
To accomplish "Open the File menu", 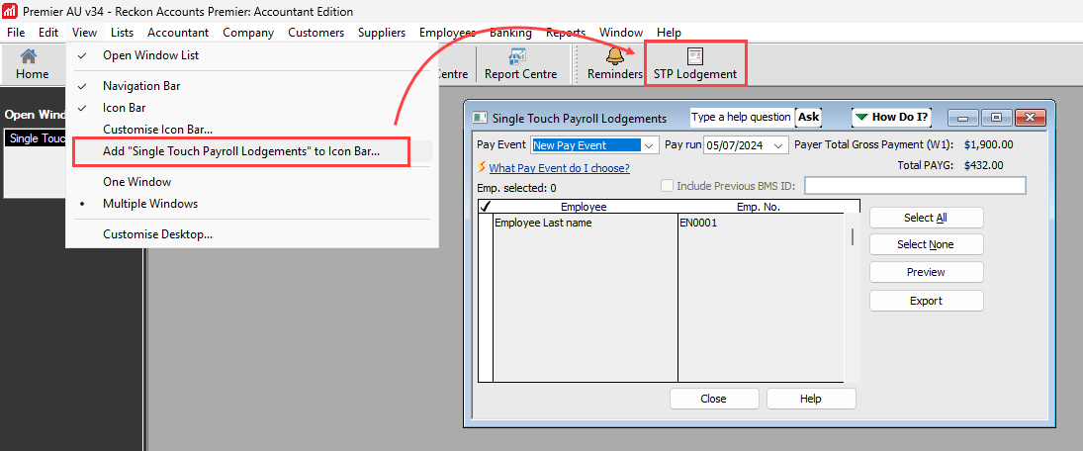I will 16,33.
